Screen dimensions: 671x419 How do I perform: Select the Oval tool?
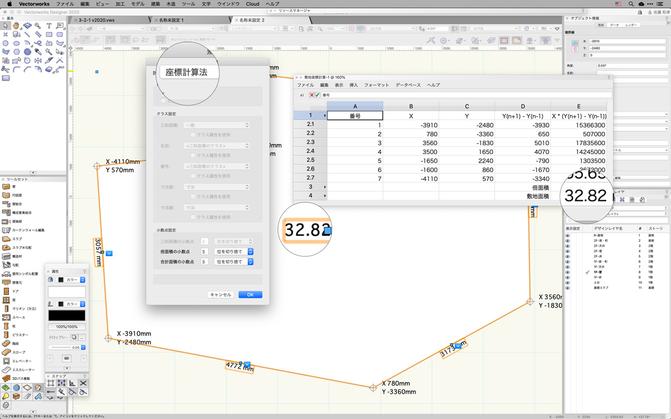[16, 43]
